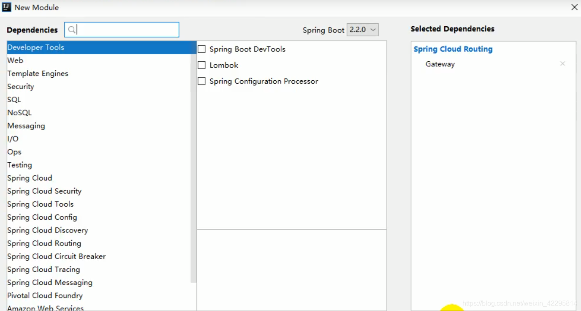Pick the I/O category
The width and height of the screenshot is (581, 311).
point(99,139)
